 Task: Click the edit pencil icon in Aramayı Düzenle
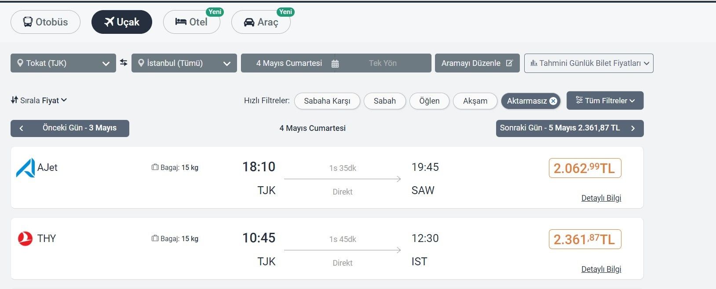tap(509, 63)
